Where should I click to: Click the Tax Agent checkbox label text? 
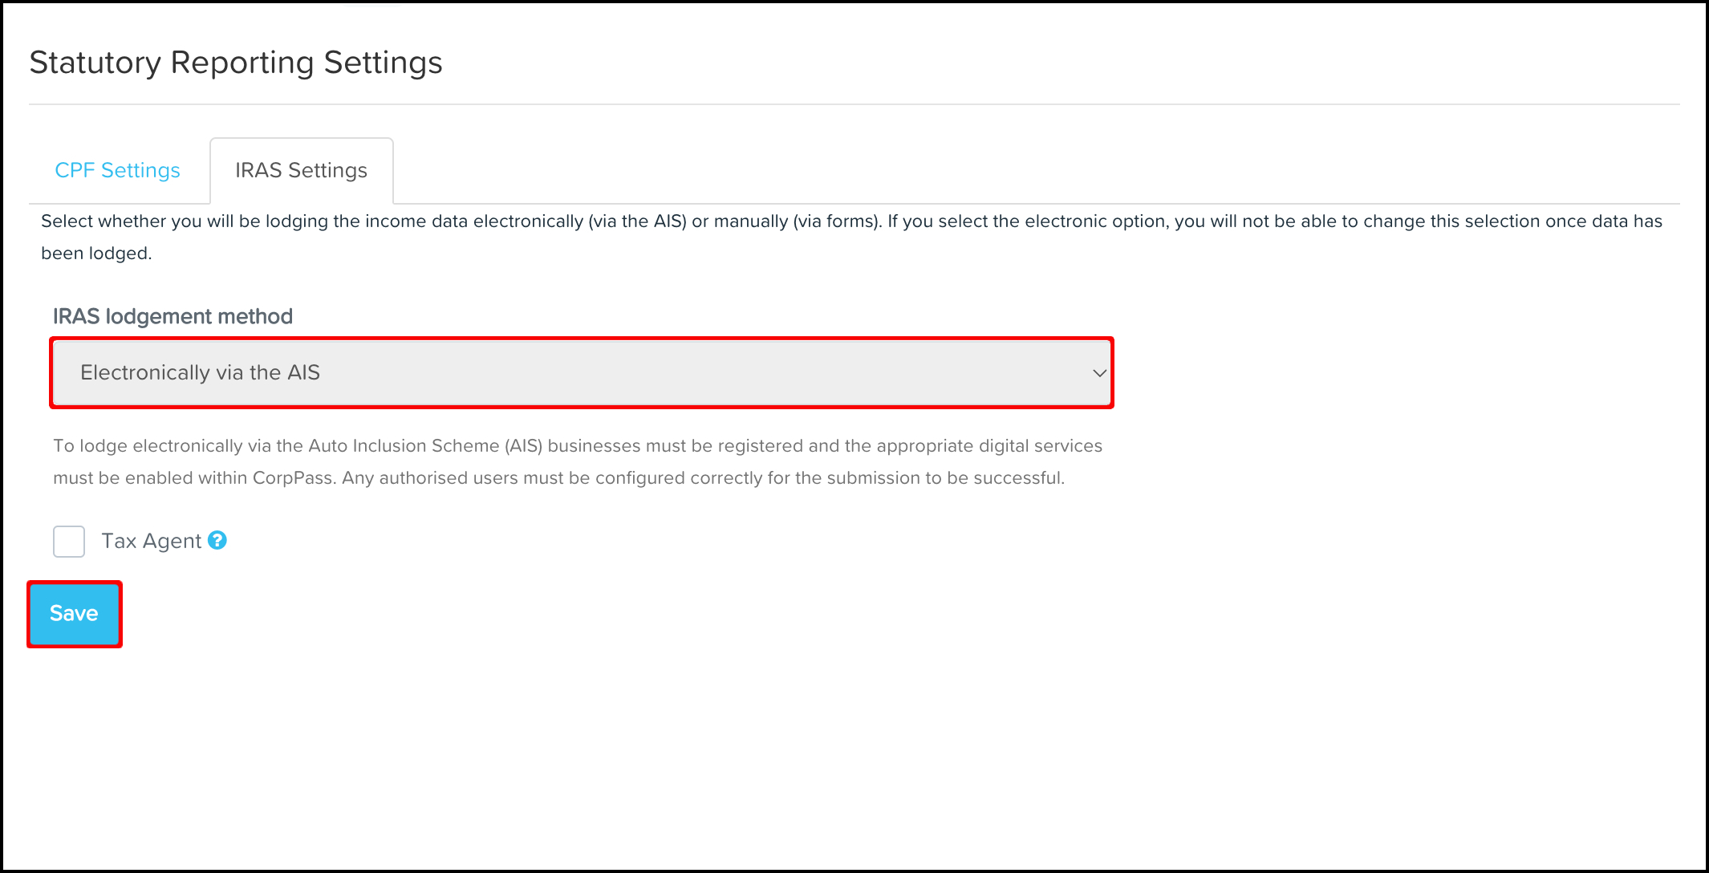click(151, 542)
